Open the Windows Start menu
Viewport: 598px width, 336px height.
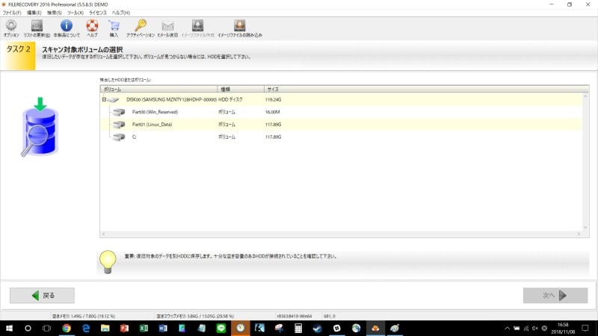click(10, 328)
